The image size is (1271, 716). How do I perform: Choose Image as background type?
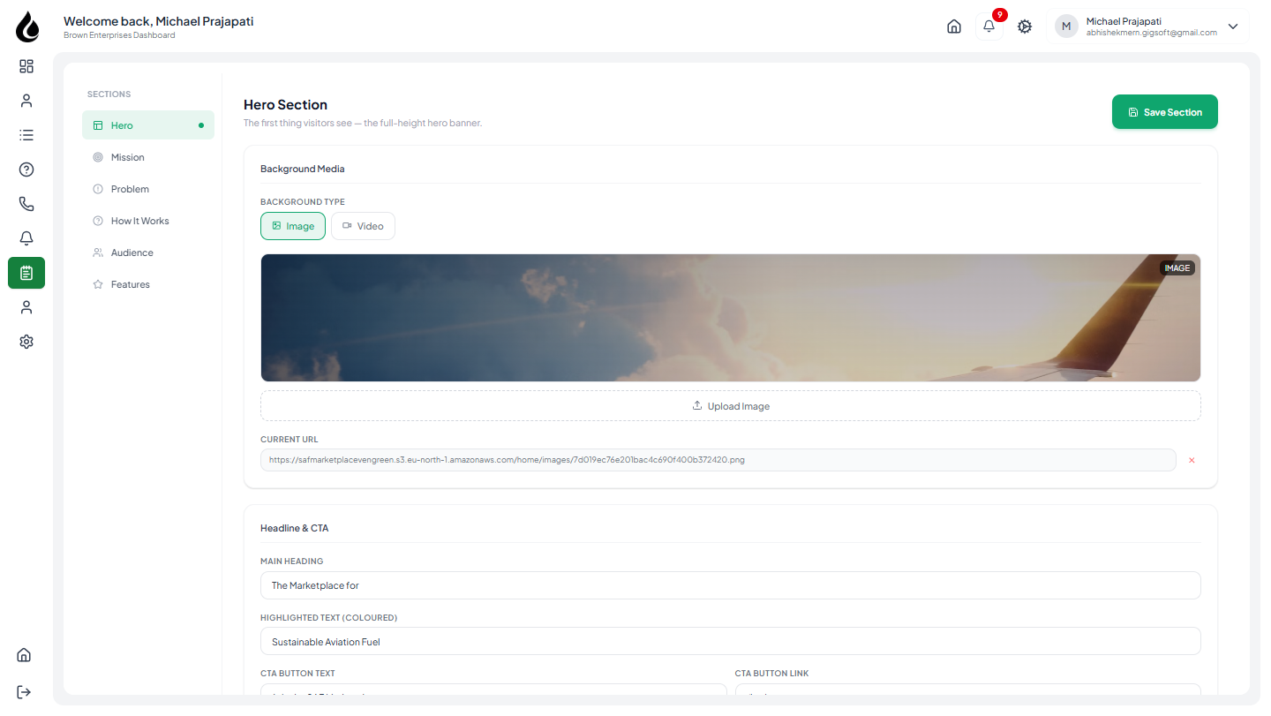click(293, 226)
